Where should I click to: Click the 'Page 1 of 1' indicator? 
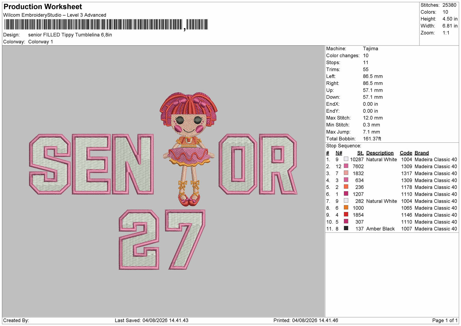pos(445,320)
